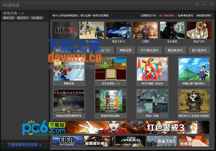
Task: Open the 侠盗飞车5 bottom banner
Action: (162, 141)
